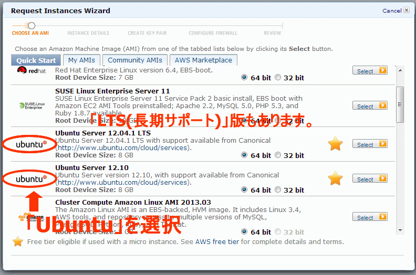Viewport: 416px width, 275px height.
Task: Click the Red Hat logo icon
Action: point(32,70)
